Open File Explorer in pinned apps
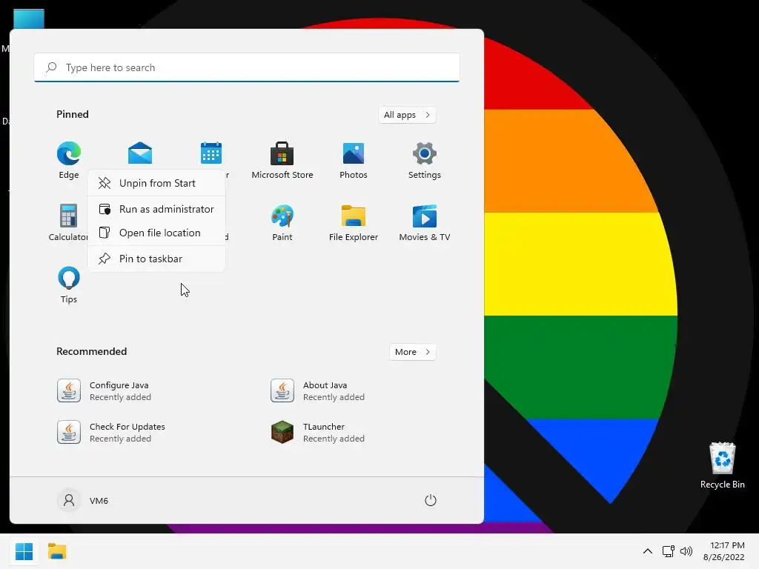Image resolution: width=759 pixels, height=569 pixels. 354,222
